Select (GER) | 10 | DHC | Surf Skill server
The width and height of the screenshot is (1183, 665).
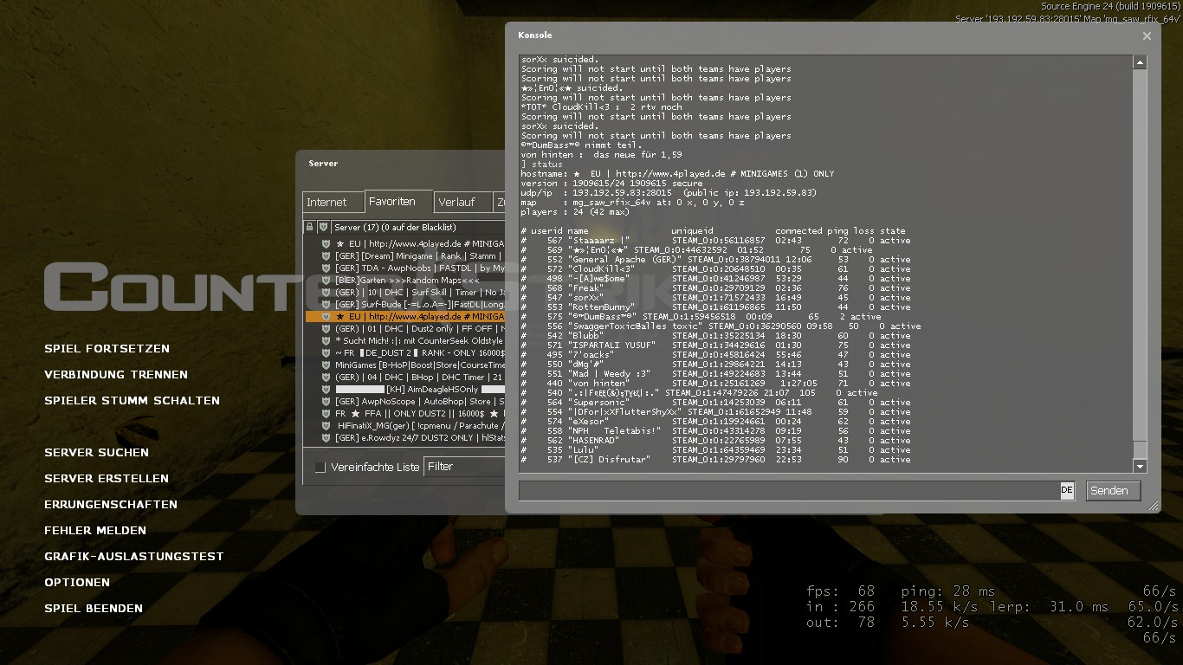point(405,293)
